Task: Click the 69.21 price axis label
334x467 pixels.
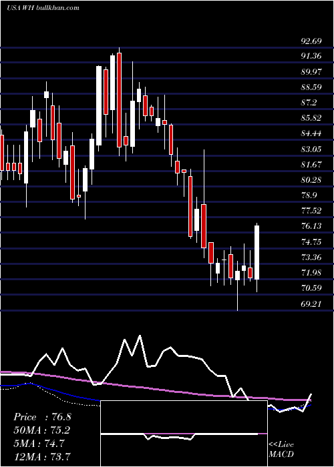Action: (x=311, y=304)
